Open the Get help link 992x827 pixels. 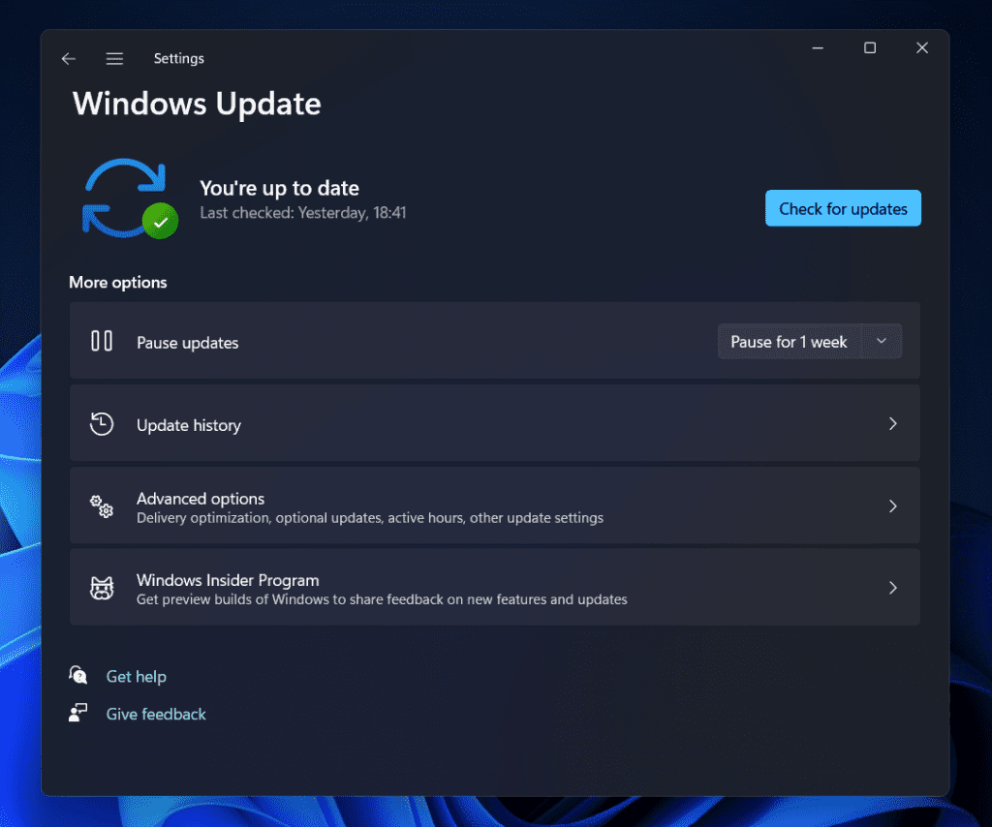click(x=136, y=675)
